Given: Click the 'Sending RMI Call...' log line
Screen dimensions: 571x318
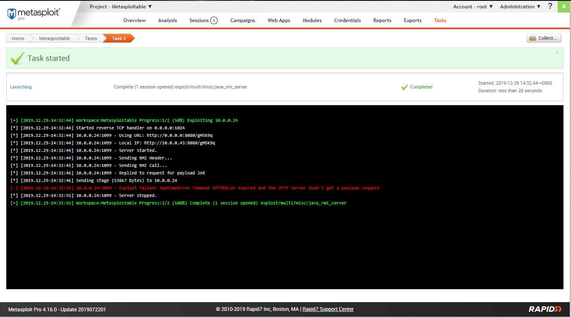Looking at the screenshot, I should [x=89, y=166].
